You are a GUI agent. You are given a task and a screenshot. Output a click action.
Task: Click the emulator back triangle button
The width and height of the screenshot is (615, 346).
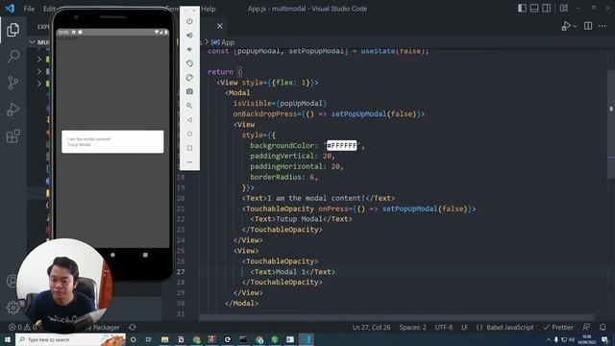pos(190,119)
